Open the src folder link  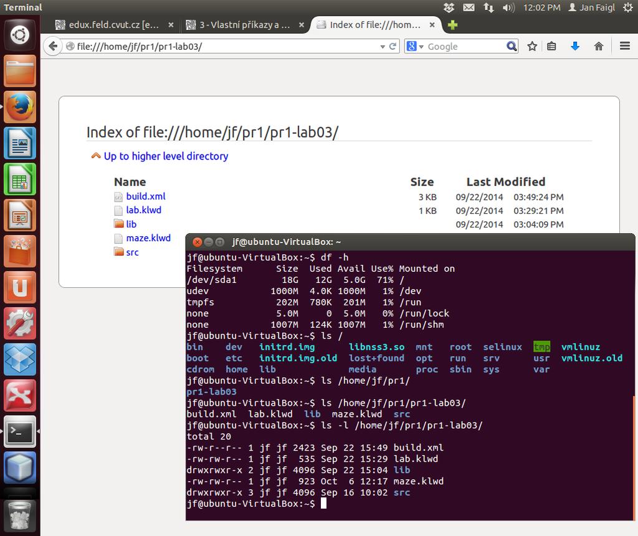[x=132, y=252]
